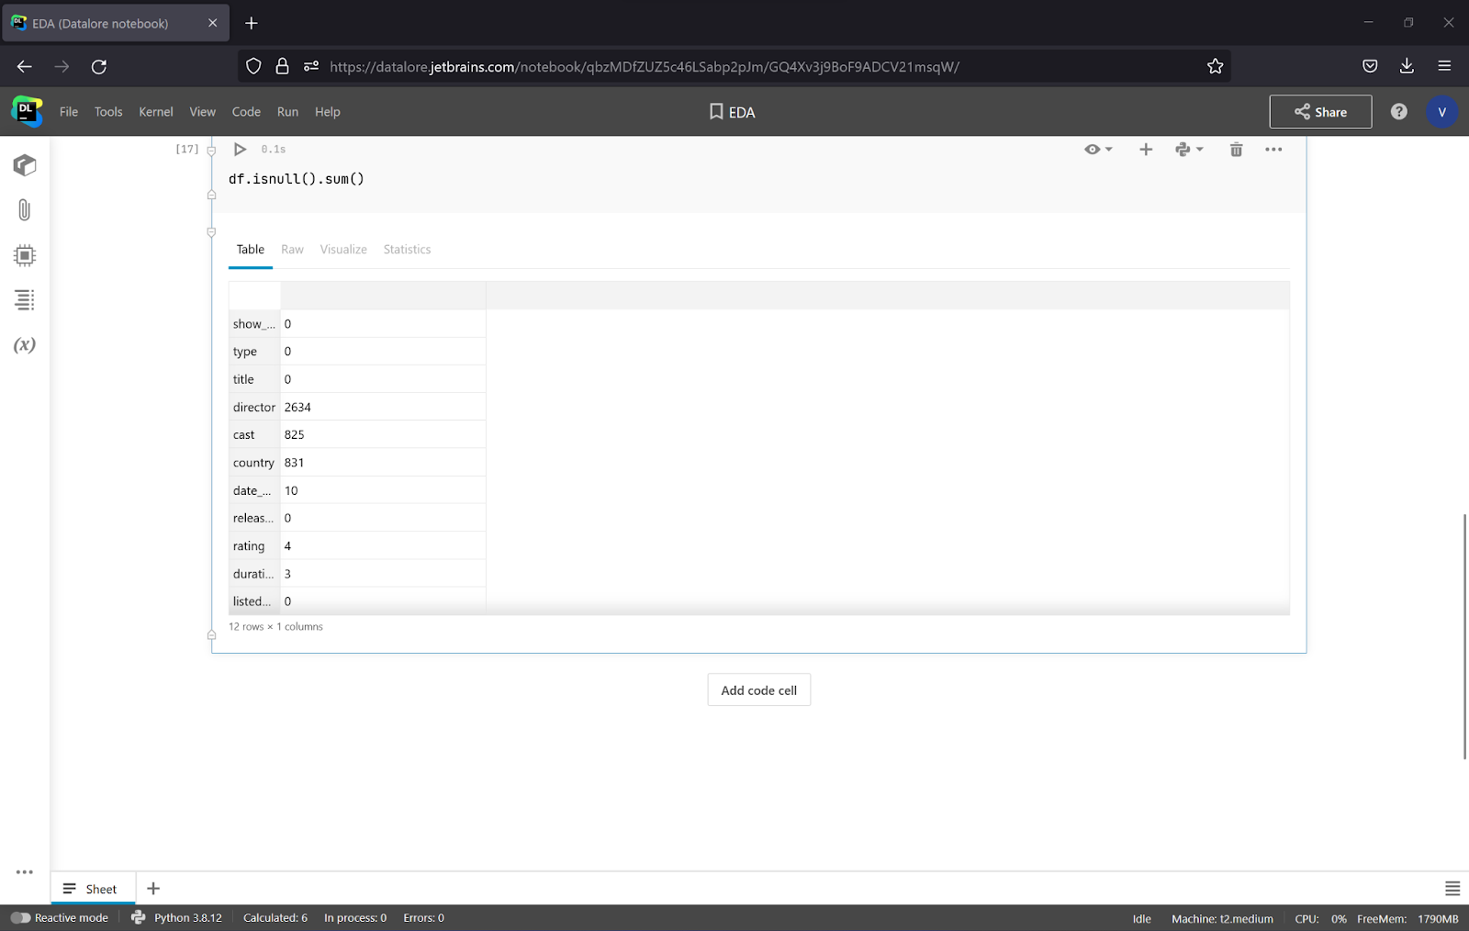
Task: Open the workspace cube sidebar icon
Action: tap(25, 165)
